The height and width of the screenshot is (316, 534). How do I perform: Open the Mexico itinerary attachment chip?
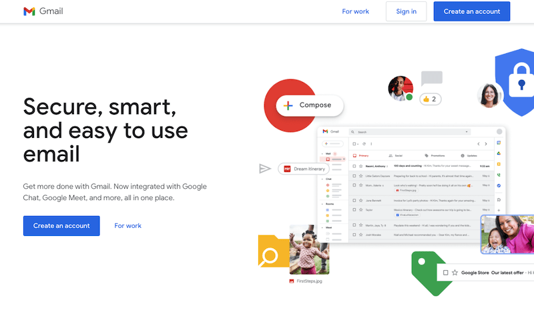pyautogui.click(x=407, y=215)
